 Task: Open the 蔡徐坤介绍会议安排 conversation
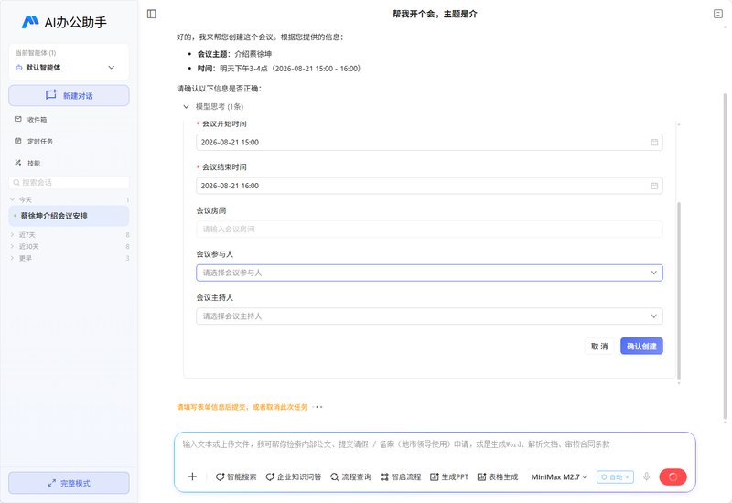[70, 216]
